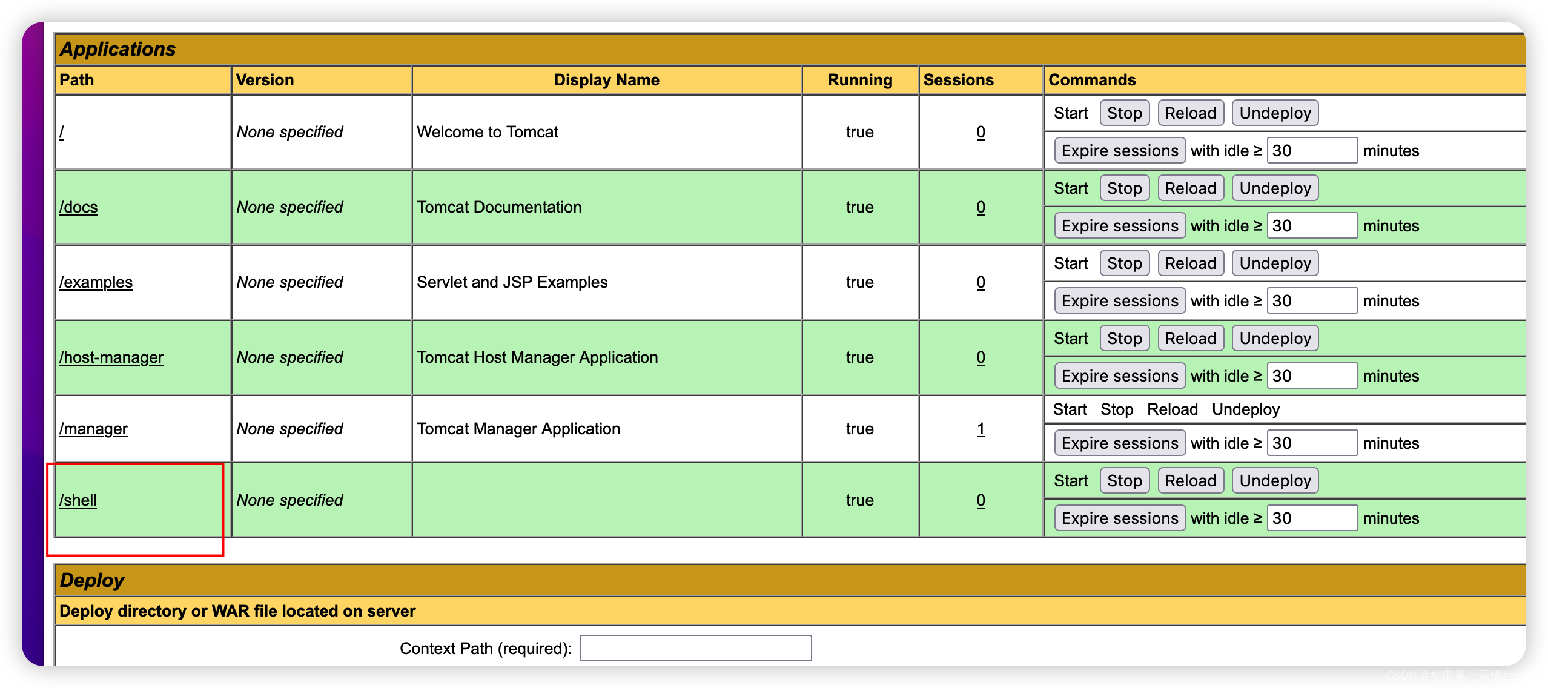Stop the /host-manager application
Image resolution: width=1548 pixels, height=688 pixels.
coord(1124,339)
